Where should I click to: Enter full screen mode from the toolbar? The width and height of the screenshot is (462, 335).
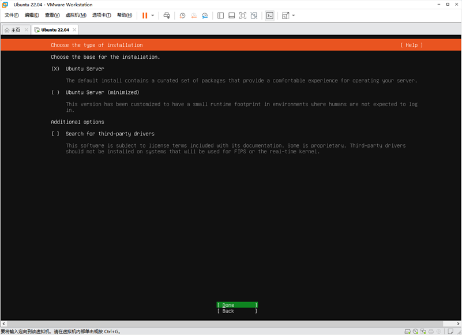(x=243, y=16)
